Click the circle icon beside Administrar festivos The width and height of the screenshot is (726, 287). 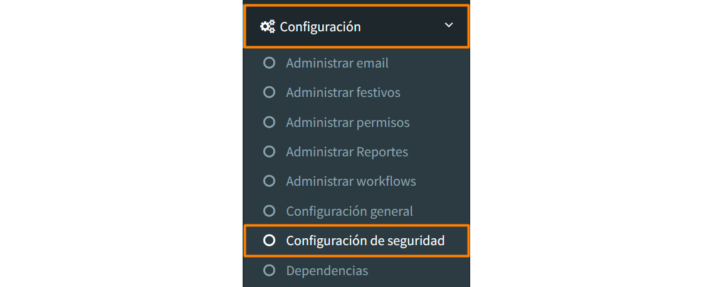point(270,93)
